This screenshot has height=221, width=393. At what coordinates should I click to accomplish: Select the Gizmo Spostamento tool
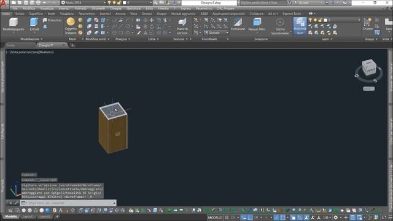[x=280, y=26]
